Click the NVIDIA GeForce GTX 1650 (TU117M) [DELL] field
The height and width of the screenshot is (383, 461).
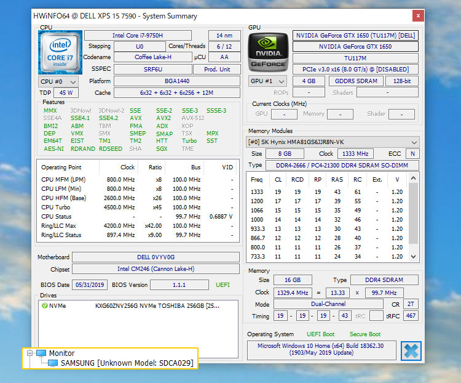tap(355, 35)
